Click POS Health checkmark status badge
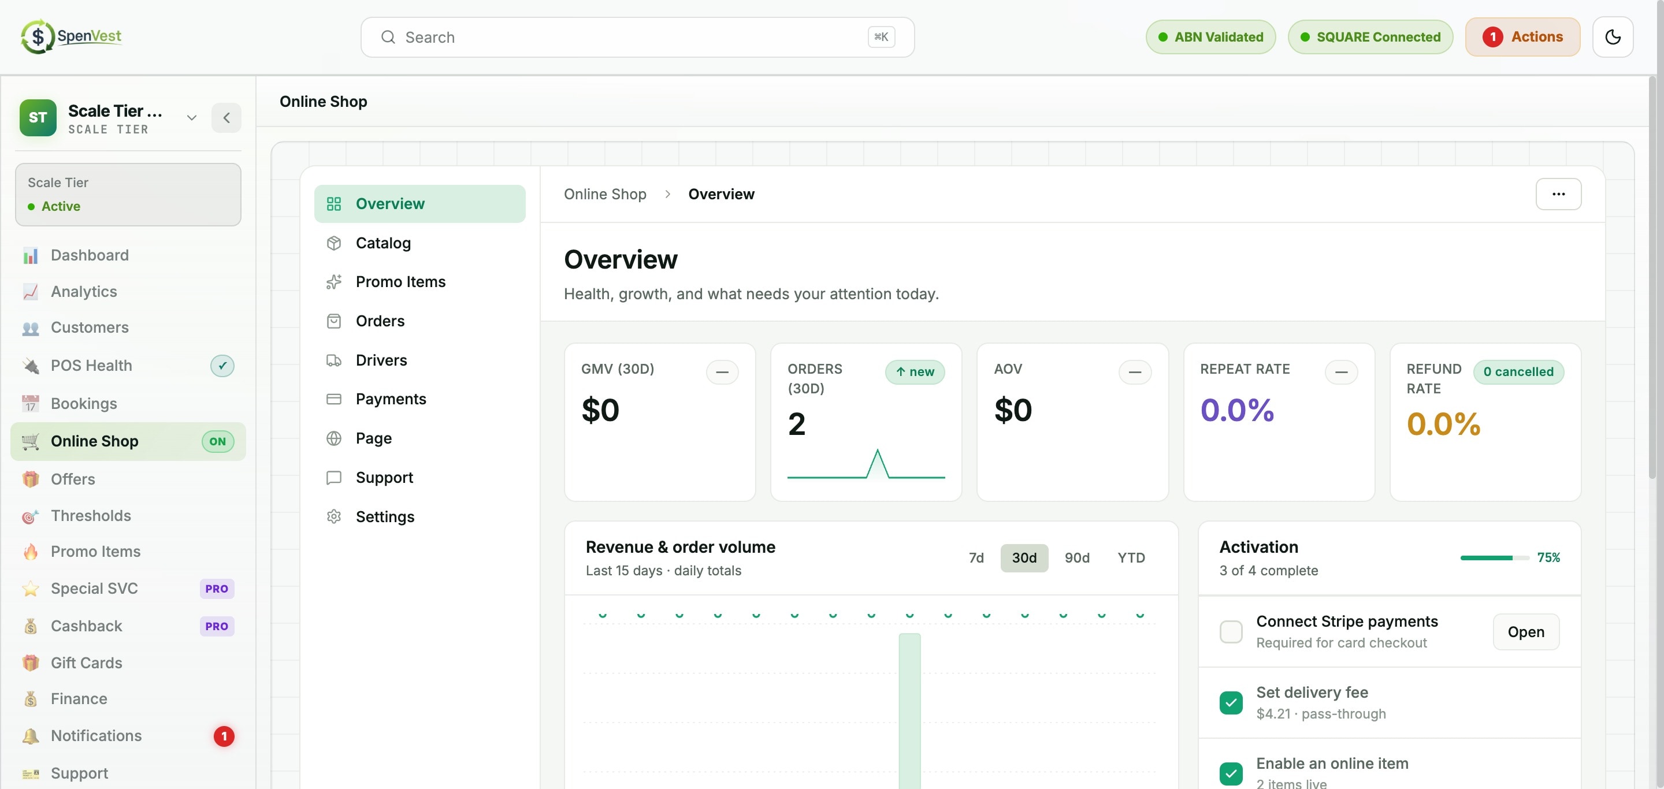 tap(222, 366)
